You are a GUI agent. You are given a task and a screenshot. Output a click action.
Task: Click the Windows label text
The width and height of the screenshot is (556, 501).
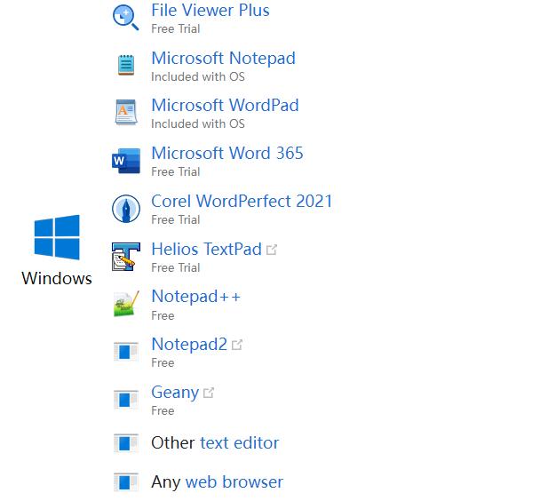57,278
